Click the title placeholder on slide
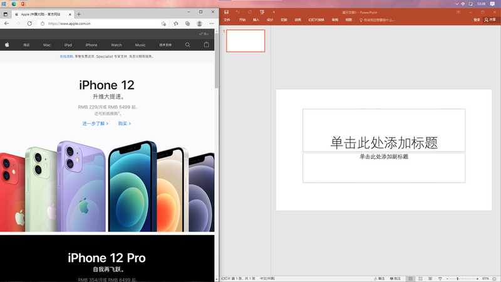 [384, 130]
